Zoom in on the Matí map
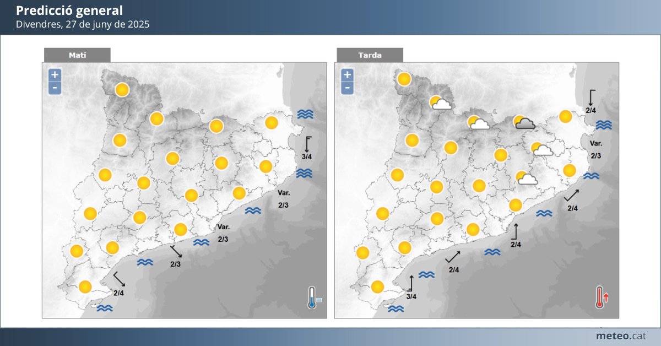Viewport: 661px width, 346px height. coord(55,75)
